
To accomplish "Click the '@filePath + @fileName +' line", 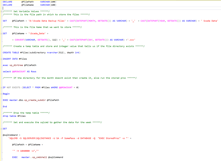I will click(x=28, y=144).
